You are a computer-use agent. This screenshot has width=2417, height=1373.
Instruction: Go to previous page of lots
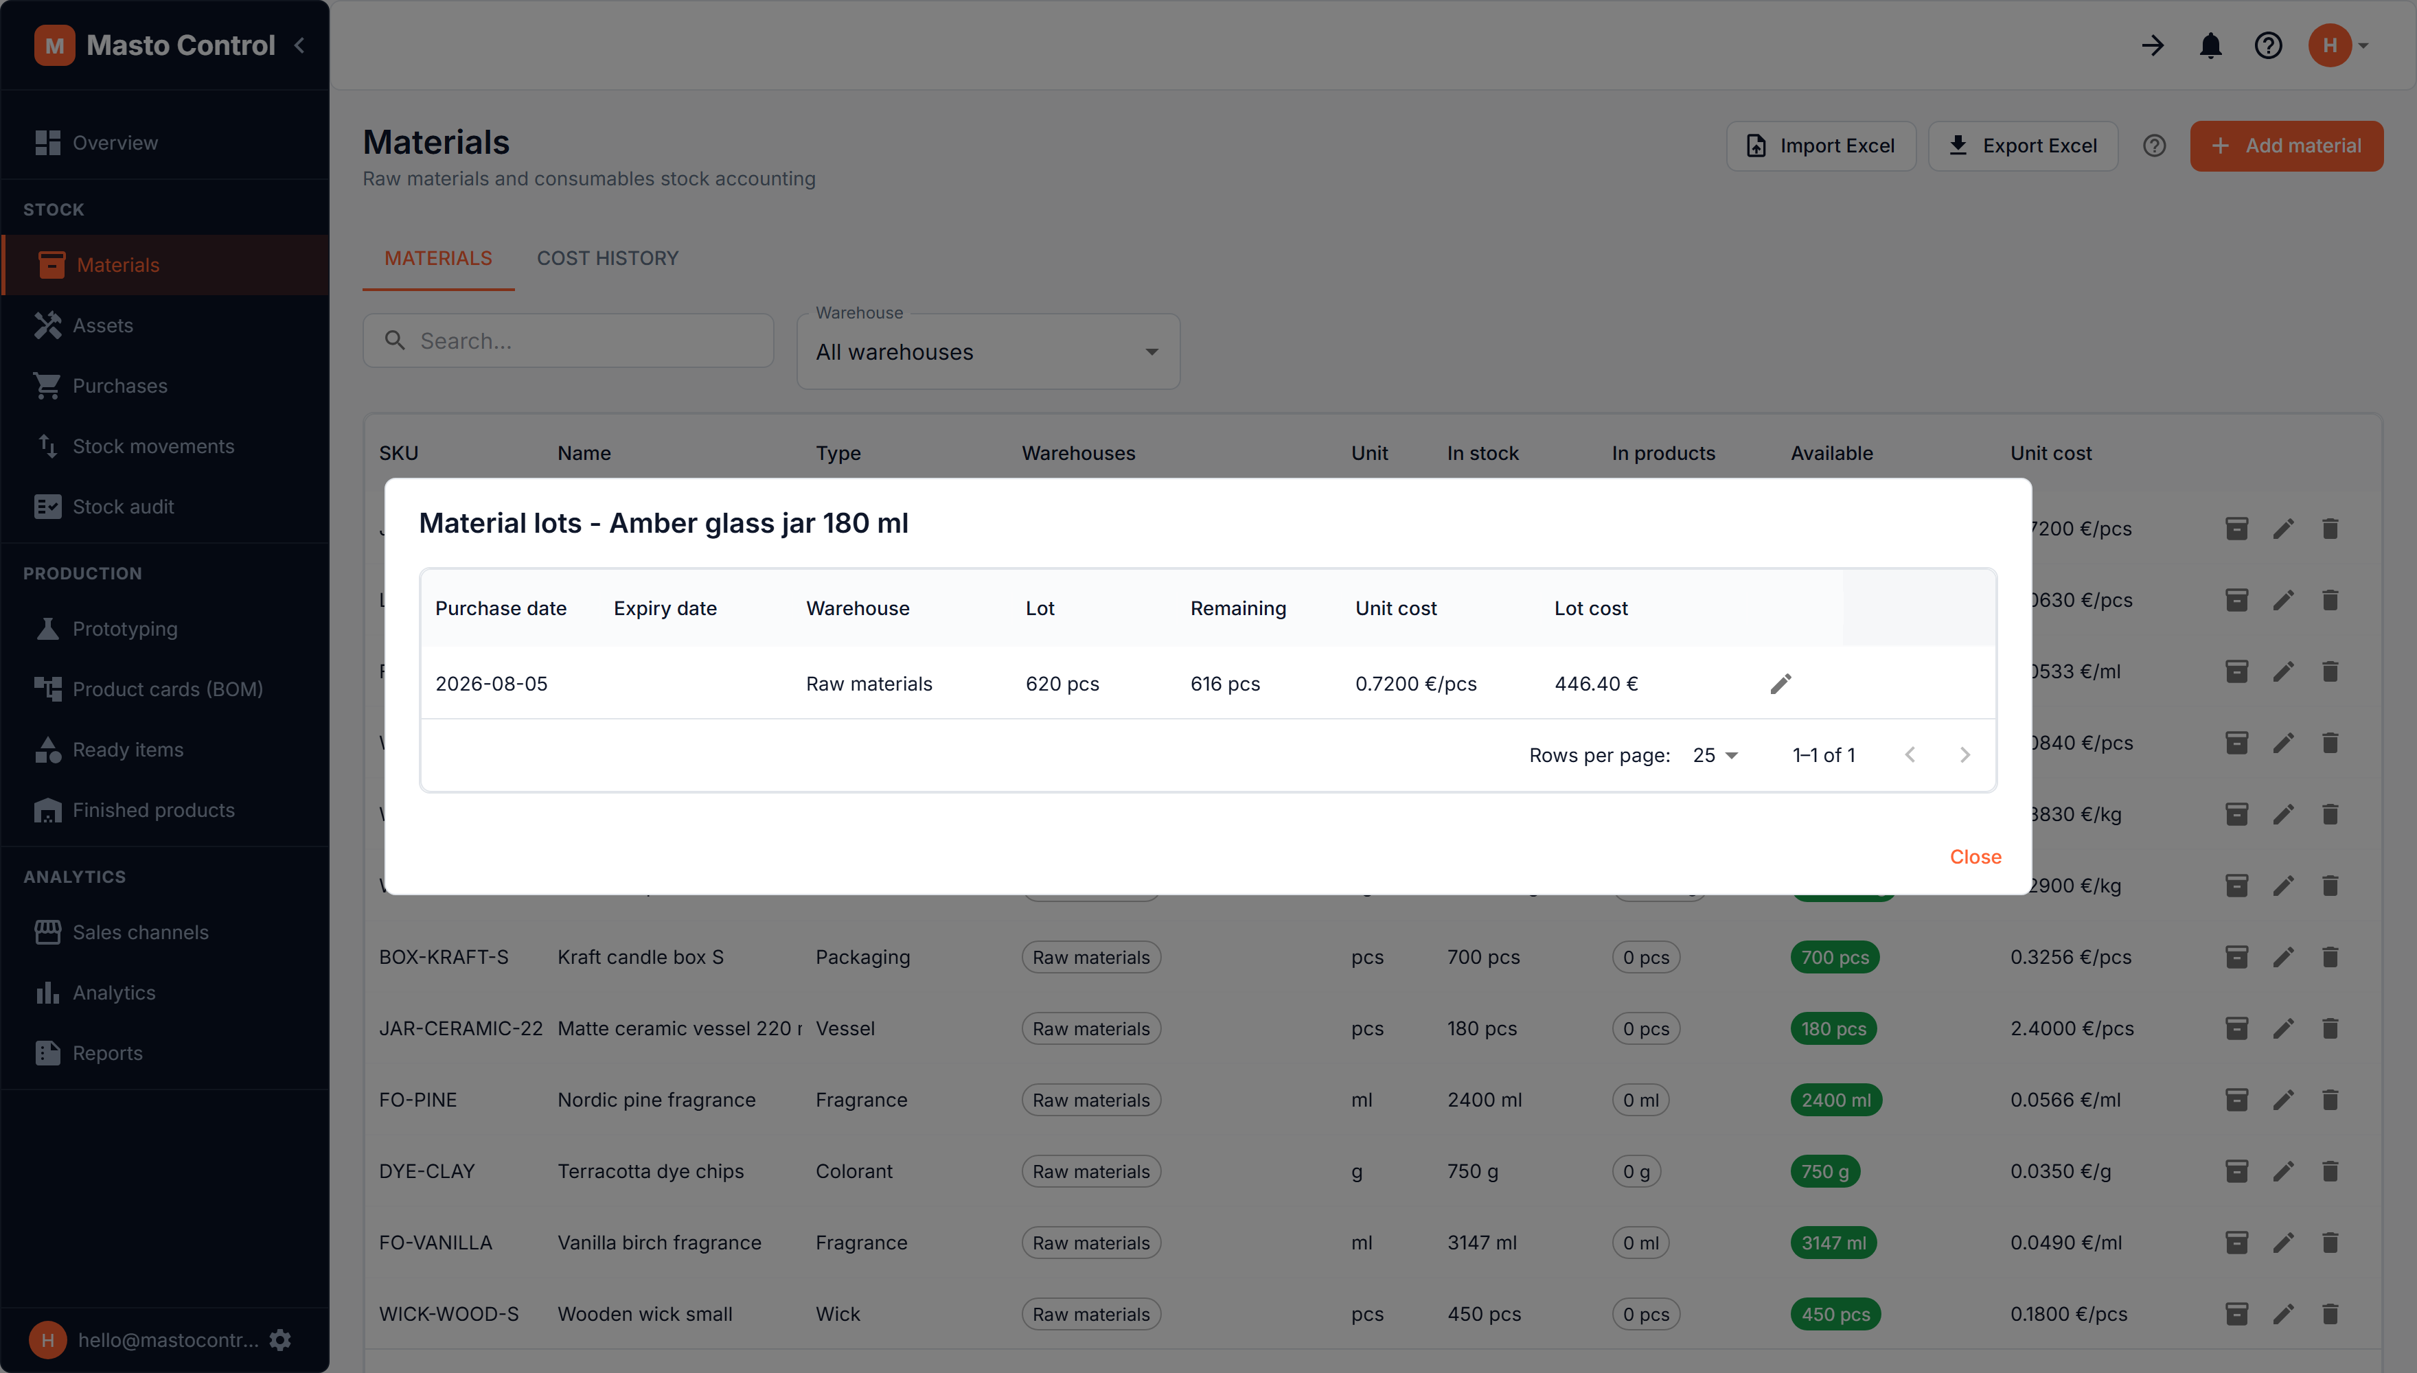[x=1910, y=755]
